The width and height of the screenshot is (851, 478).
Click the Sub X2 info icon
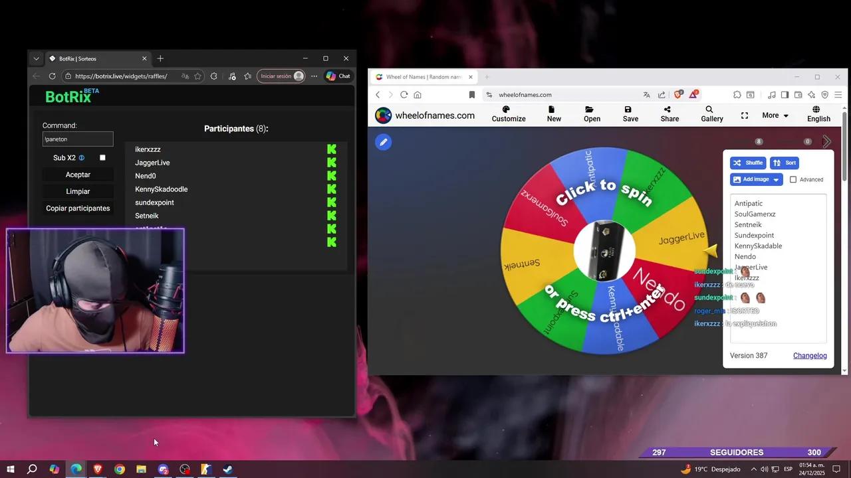tap(82, 158)
